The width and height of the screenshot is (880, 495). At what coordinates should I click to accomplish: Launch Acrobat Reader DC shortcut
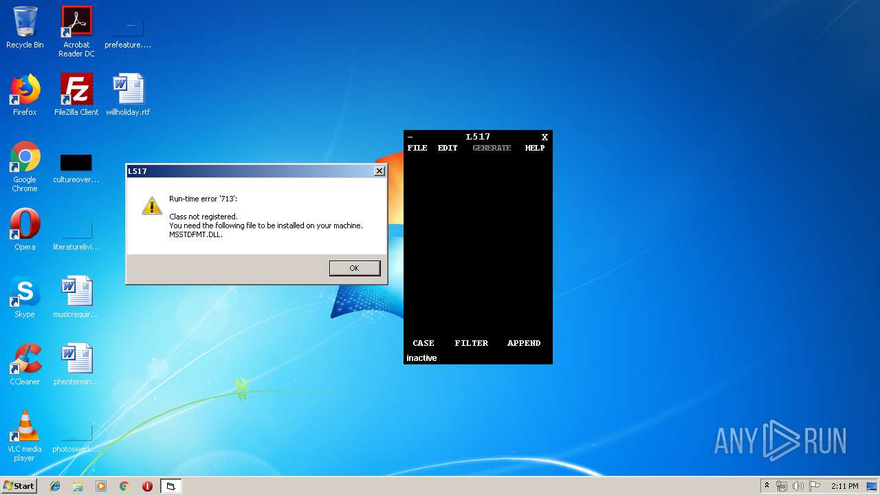(x=76, y=32)
